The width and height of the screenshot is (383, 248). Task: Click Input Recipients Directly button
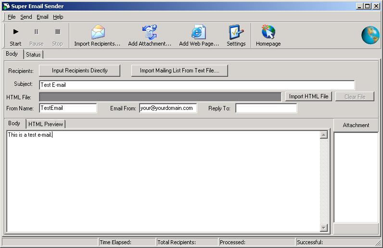[80, 71]
